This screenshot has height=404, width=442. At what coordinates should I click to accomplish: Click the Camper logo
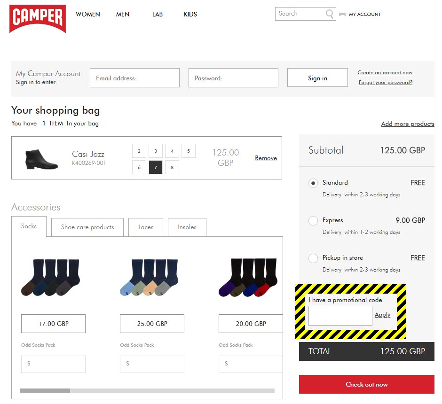tap(38, 19)
